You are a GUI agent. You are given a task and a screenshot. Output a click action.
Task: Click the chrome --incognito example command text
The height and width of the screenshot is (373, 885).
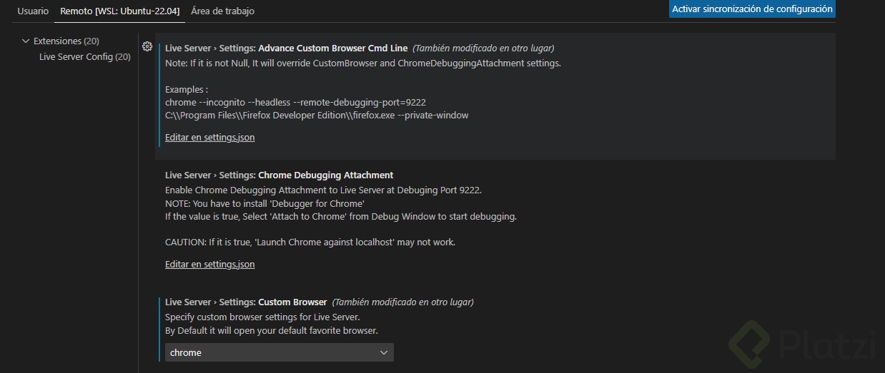tap(295, 103)
